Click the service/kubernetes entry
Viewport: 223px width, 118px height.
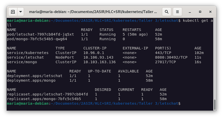[x=28, y=53]
